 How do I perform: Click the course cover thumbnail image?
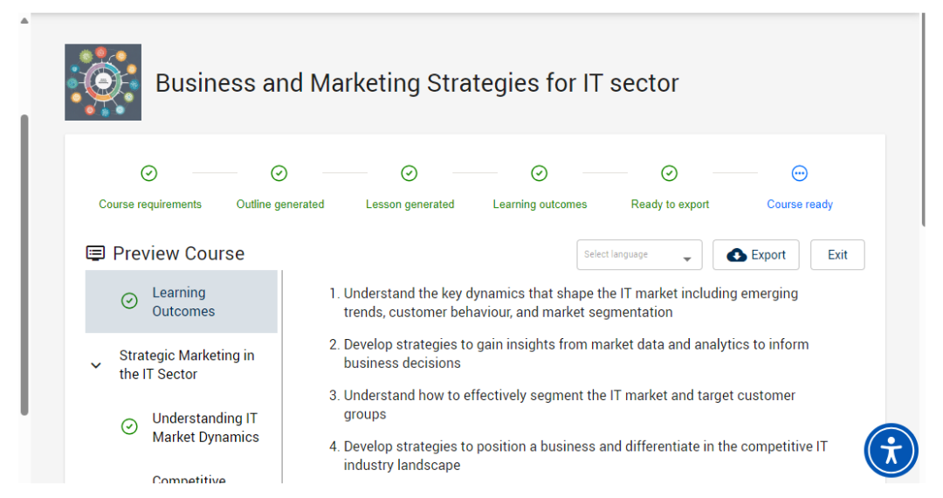103,82
